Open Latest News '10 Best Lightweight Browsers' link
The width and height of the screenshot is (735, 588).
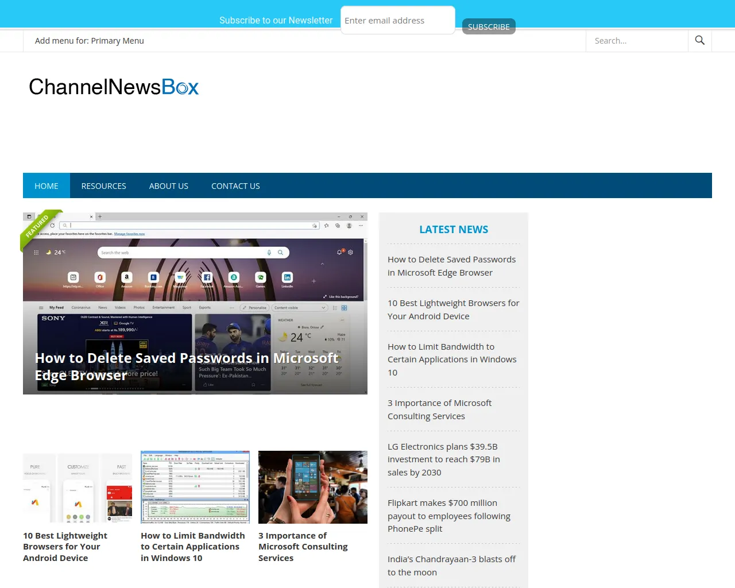pyautogui.click(x=454, y=310)
